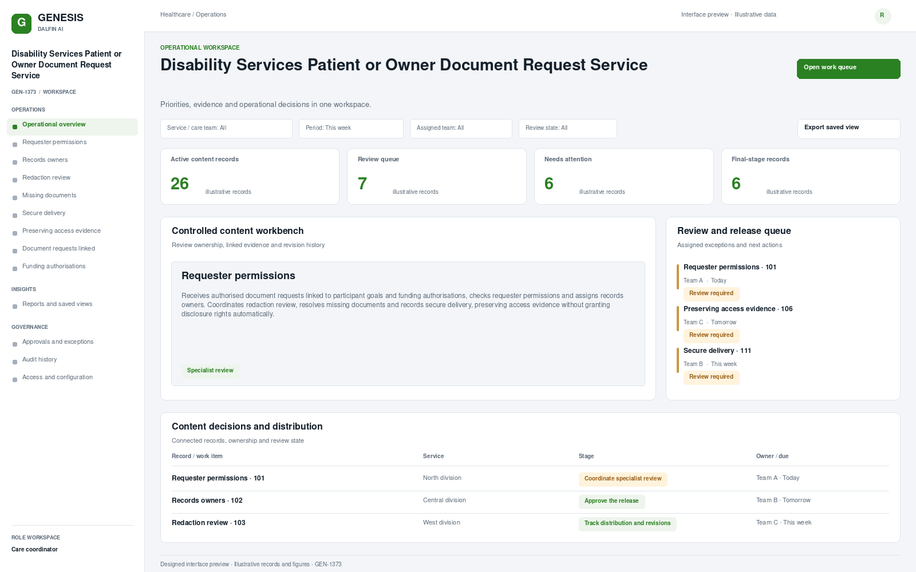Click the Record / work item column header
The width and height of the screenshot is (916, 572).
pyautogui.click(x=197, y=456)
